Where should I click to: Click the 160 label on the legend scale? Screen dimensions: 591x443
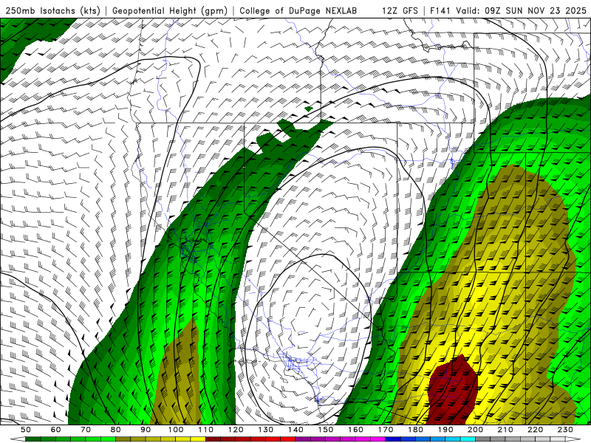tap(356, 430)
